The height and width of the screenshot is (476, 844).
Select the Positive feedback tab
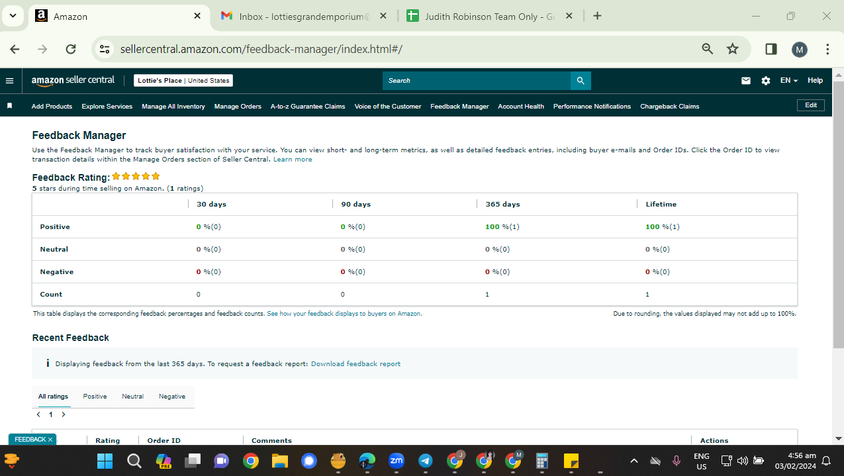95,397
